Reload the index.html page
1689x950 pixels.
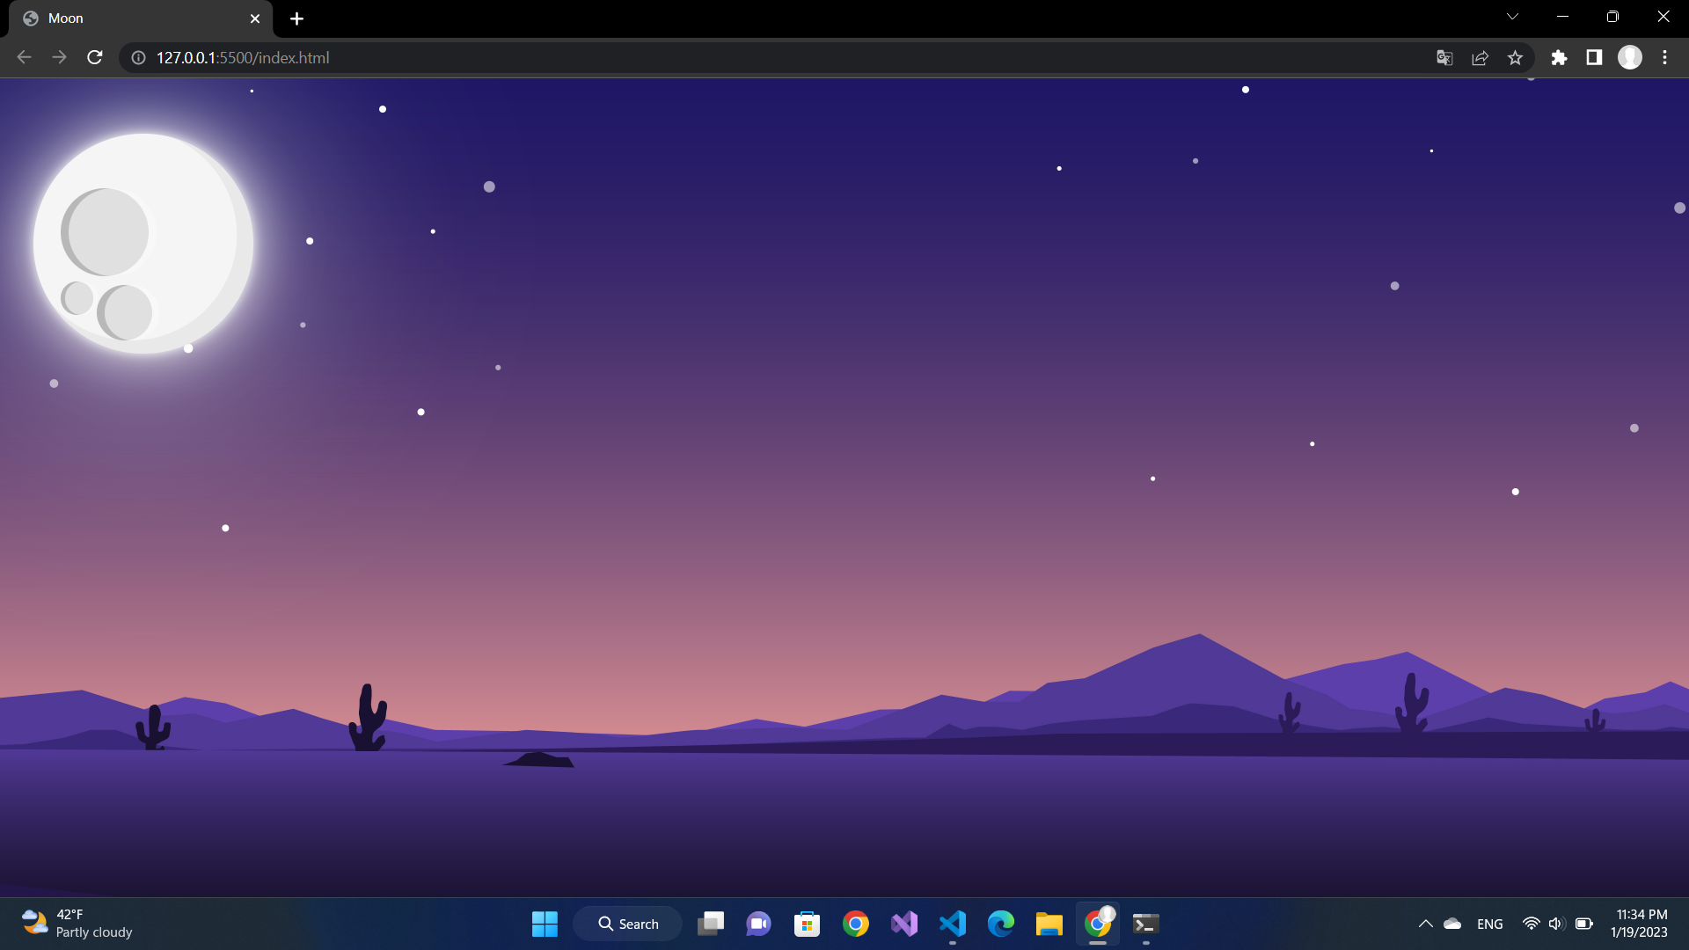tap(94, 57)
